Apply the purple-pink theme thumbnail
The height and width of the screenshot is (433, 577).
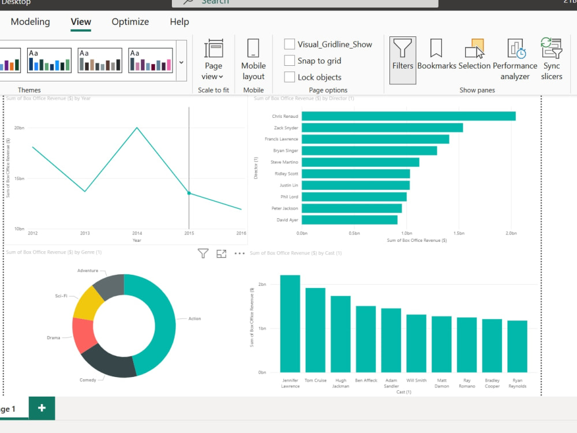tap(151, 61)
